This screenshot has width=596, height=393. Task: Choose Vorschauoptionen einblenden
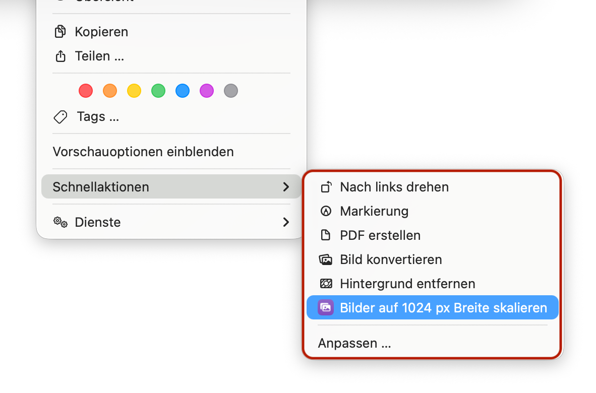click(143, 152)
